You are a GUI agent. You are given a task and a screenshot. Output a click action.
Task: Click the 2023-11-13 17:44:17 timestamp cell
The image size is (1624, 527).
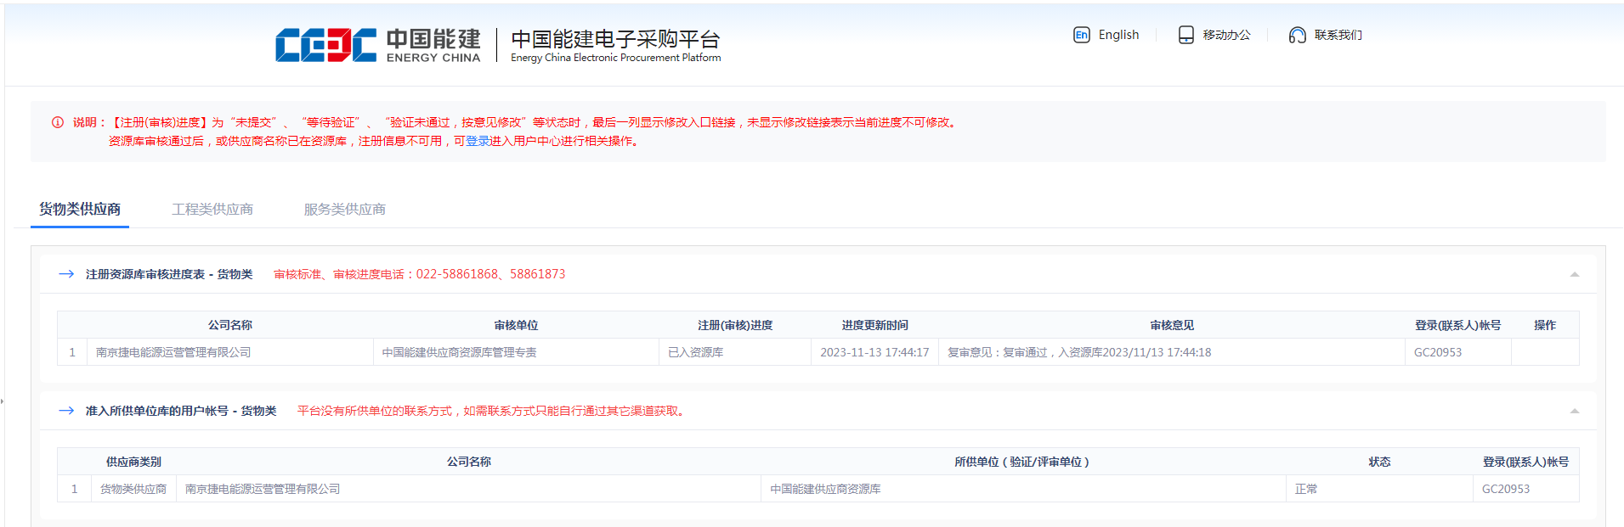pos(874,352)
